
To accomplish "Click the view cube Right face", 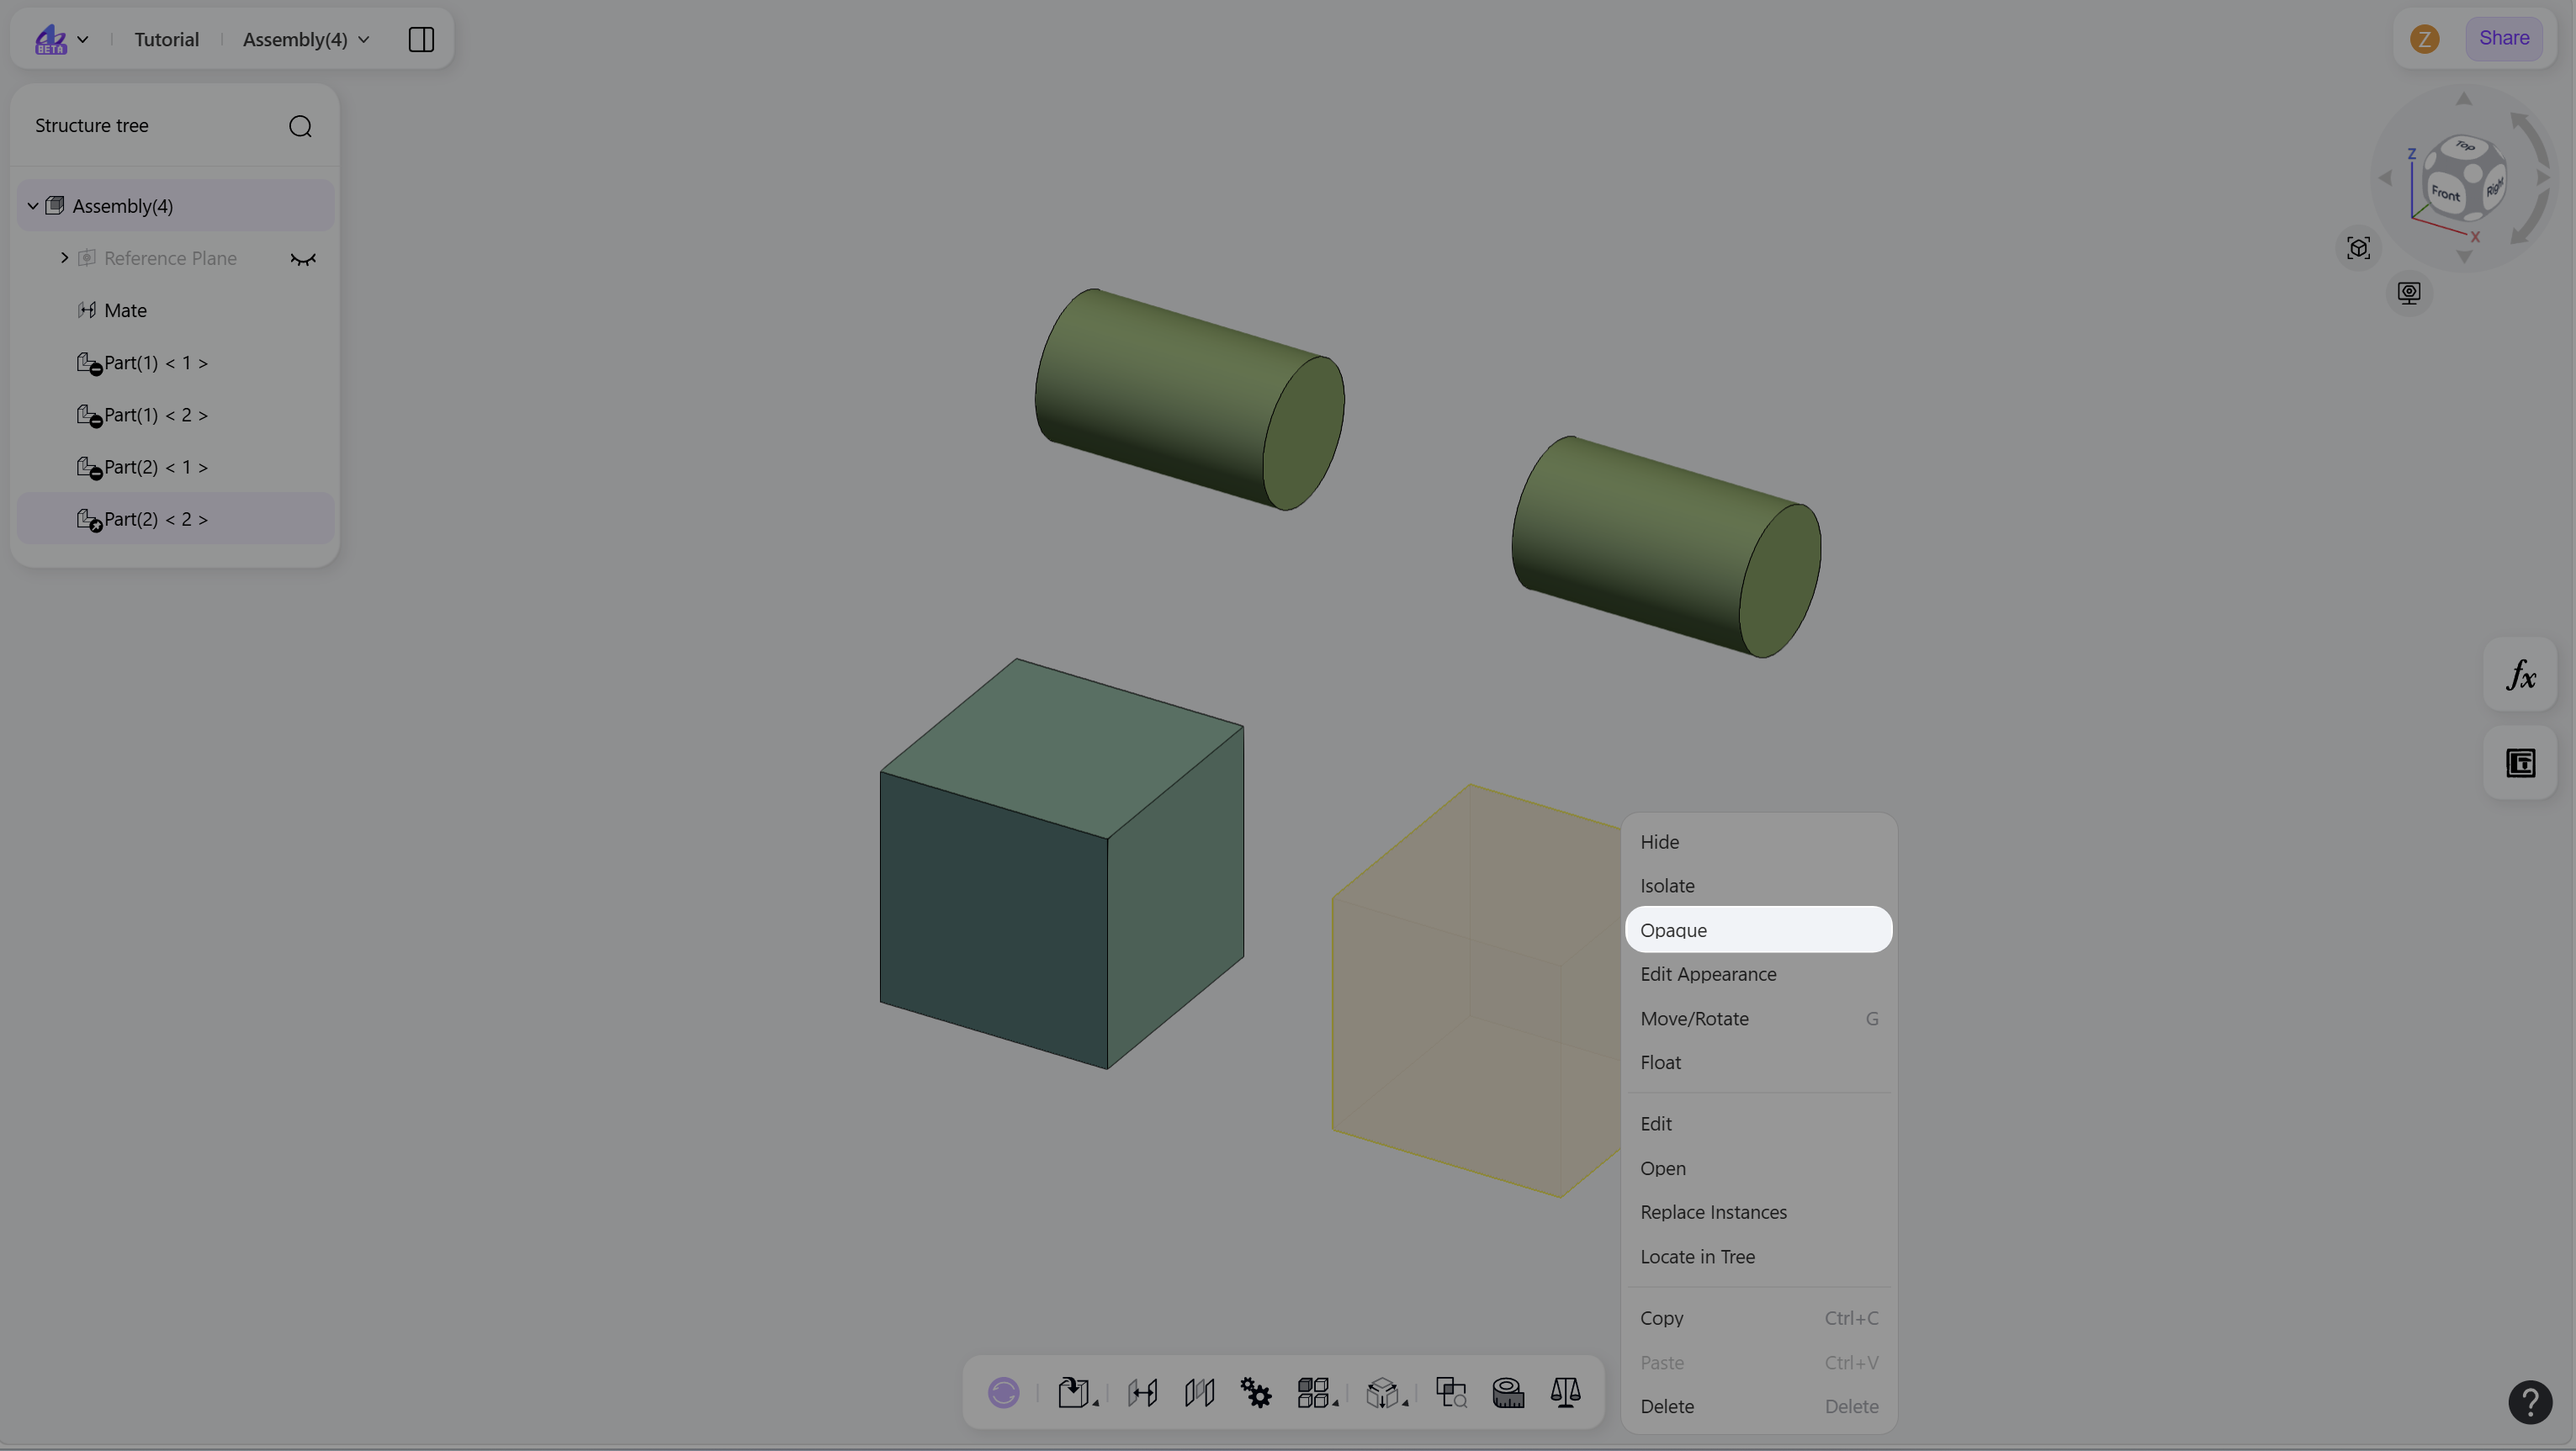I will (2494, 186).
